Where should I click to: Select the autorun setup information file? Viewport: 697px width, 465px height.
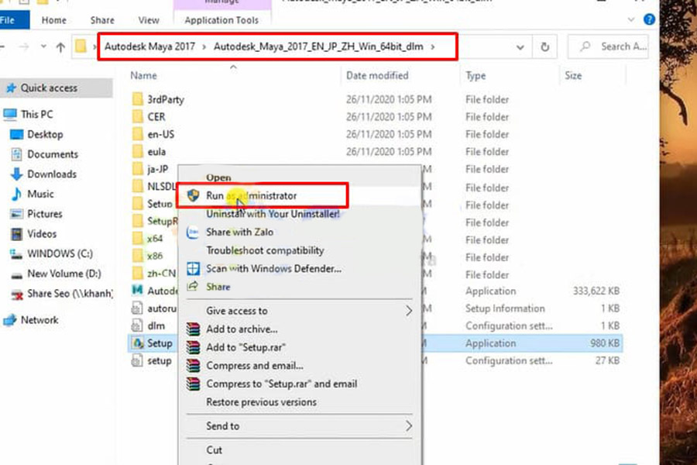click(x=161, y=308)
